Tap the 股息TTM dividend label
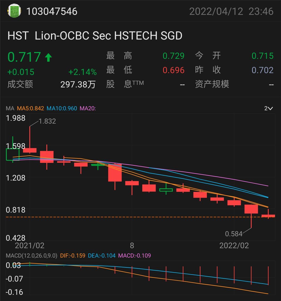Screen dimensions: 281x301 click(x=125, y=84)
